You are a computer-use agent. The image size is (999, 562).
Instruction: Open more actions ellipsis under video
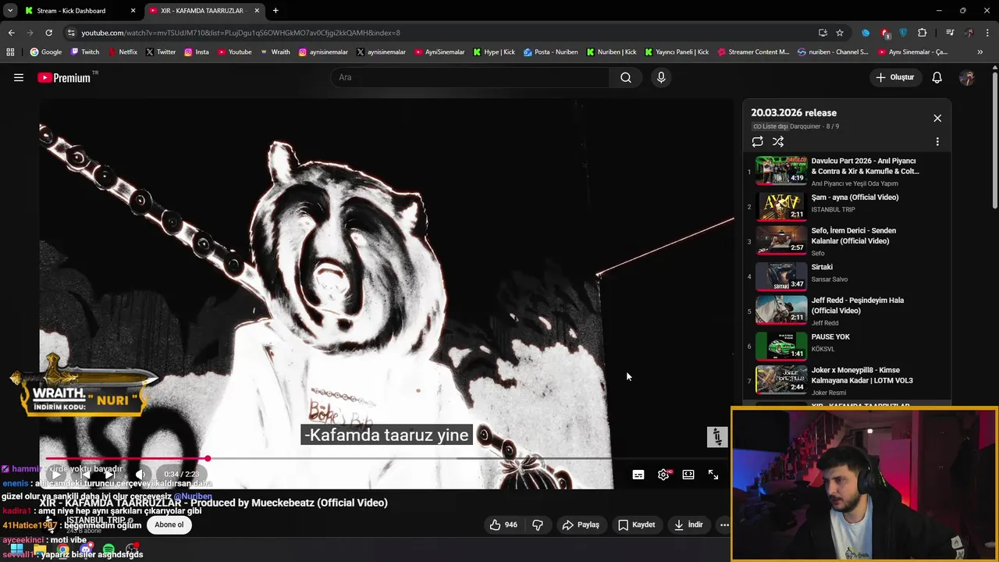click(724, 525)
